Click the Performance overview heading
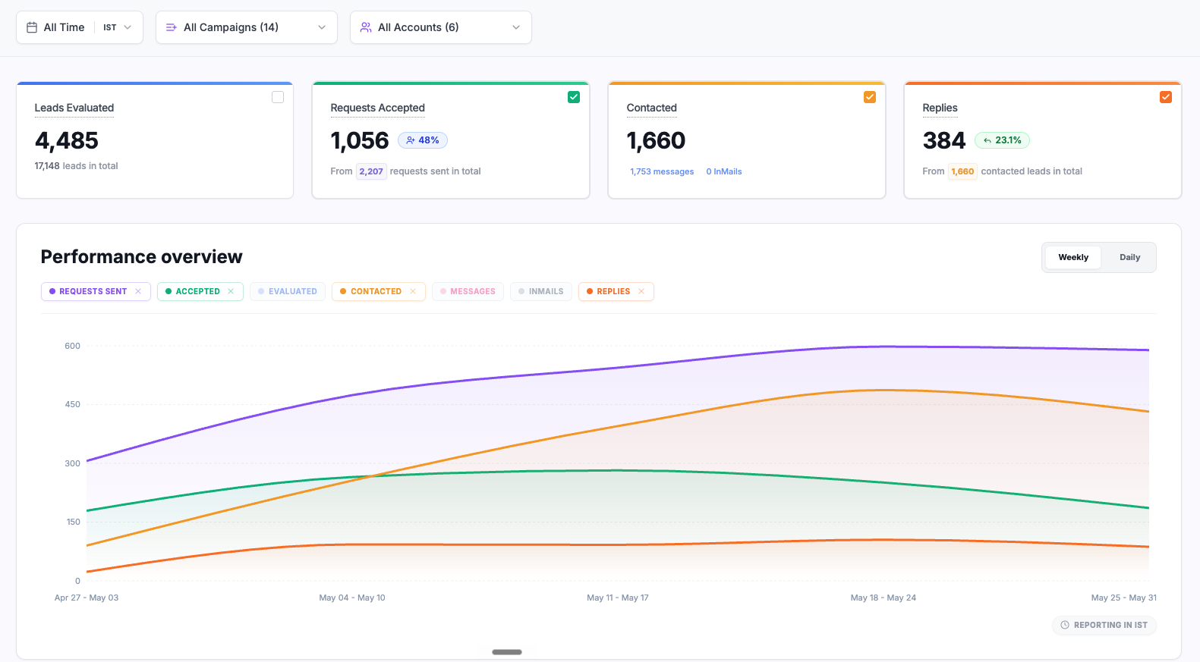Screen dimensions: 1200x662 coord(142,257)
